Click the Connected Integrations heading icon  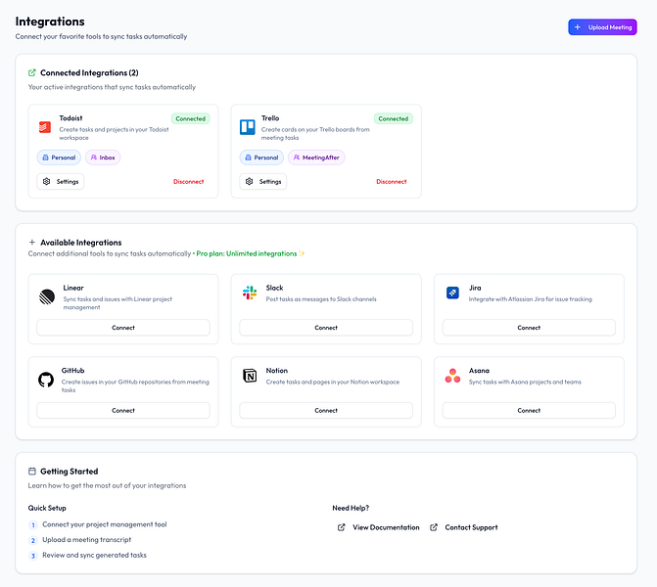(32, 72)
